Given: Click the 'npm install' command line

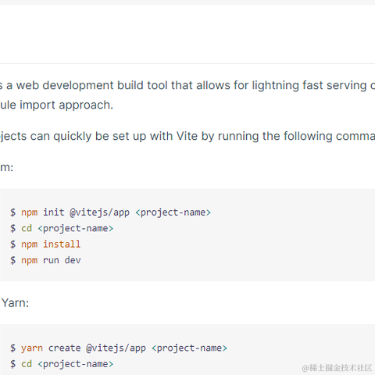Looking at the screenshot, I should click(45, 245).
